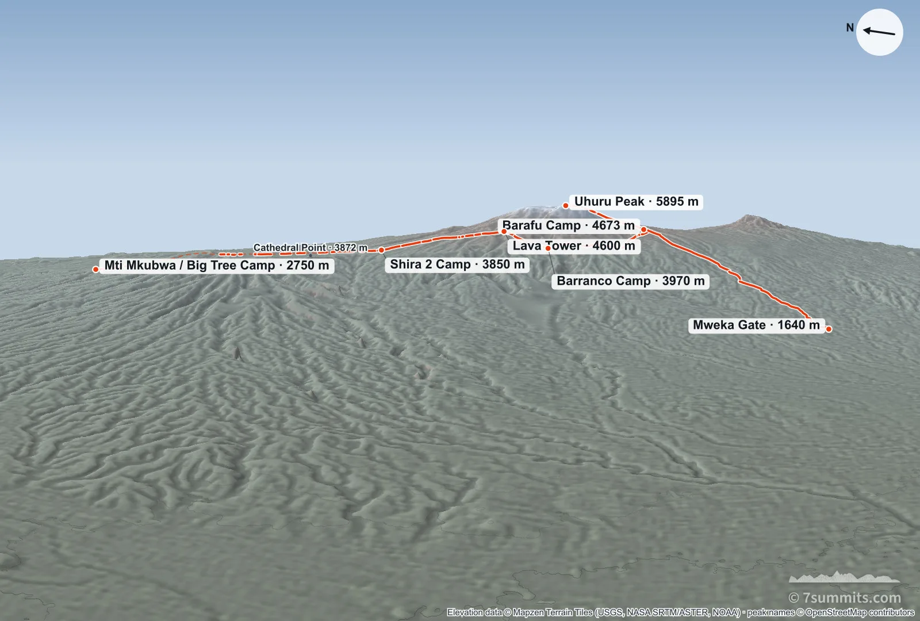
Task: Select the Shira 2 Camp 3850 m label
Action: click(457, 264)
